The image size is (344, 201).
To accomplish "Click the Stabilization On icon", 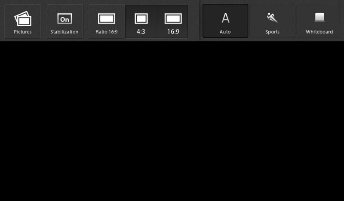I will click(64, 18).
